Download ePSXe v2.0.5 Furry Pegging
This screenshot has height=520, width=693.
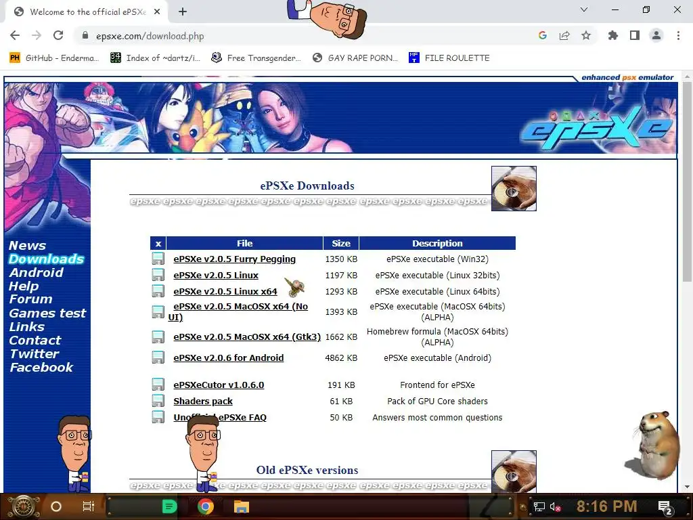[234, 259]
